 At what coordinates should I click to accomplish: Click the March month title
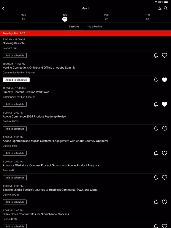pos(85,8)
